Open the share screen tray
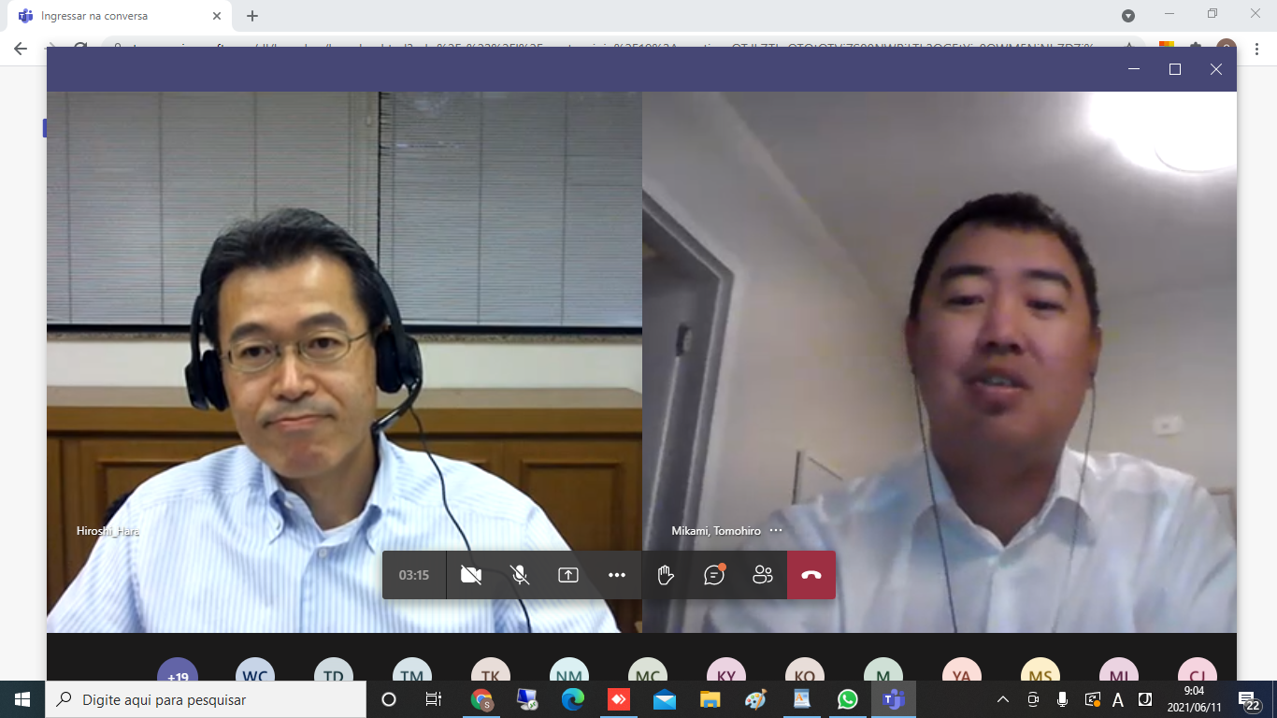This screenshot has width=1277, height=718. pyautogui.click(x=568, y=575)
